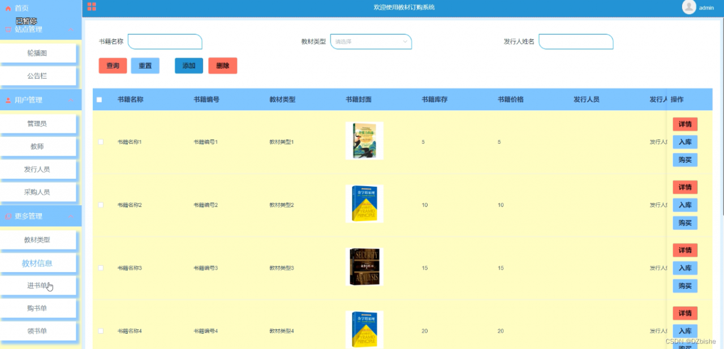Click book cover thumbnail of 书籍名称1
This screenshot has height=349, width=724.
[364, 141]
